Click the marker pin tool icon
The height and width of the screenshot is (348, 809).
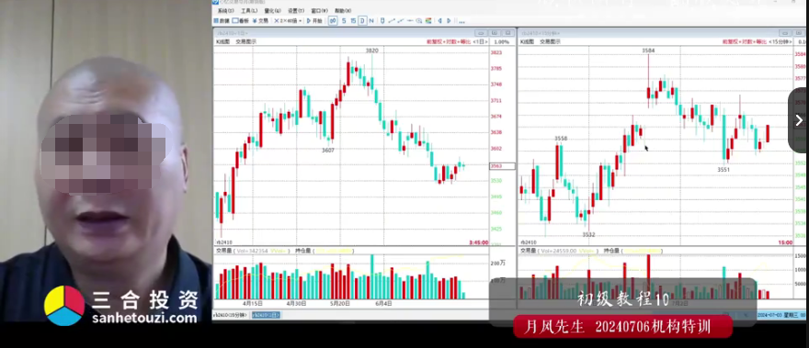(x=382, y=20)
